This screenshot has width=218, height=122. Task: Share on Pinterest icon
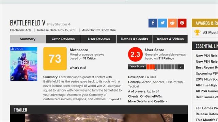pyautogui.click(x=182, y=23)
